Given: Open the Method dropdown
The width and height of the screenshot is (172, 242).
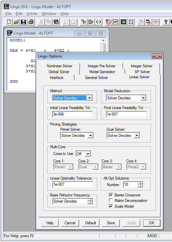Looking at the screenshot, I should click(x=89, y=98).
